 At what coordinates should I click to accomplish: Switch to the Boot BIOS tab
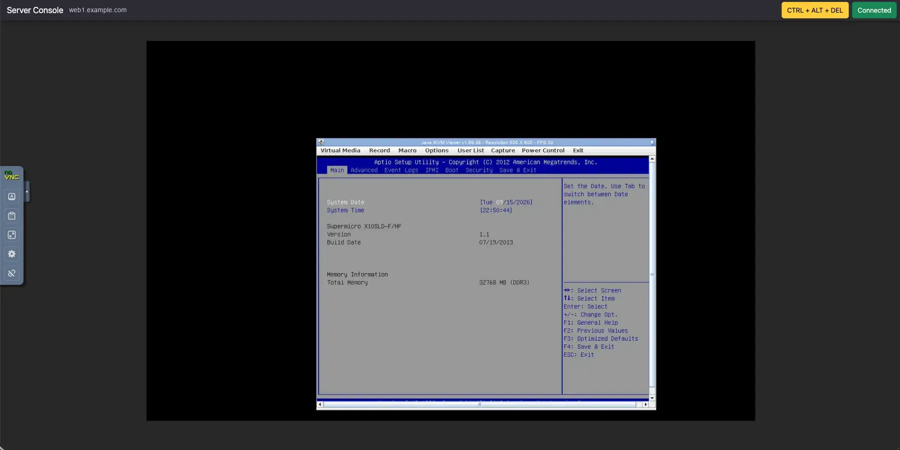[x=451, y=170]
